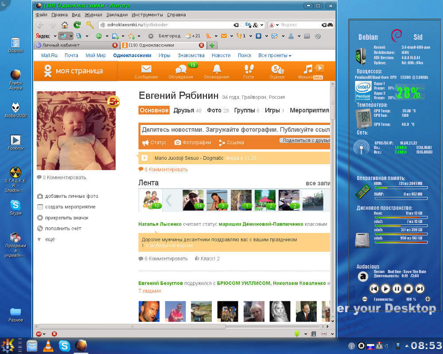Image resolution: width=443 pixels, height=354 pixels.
Task: Click the orange mail icon in Yandex bar
Action: (224, 36)
